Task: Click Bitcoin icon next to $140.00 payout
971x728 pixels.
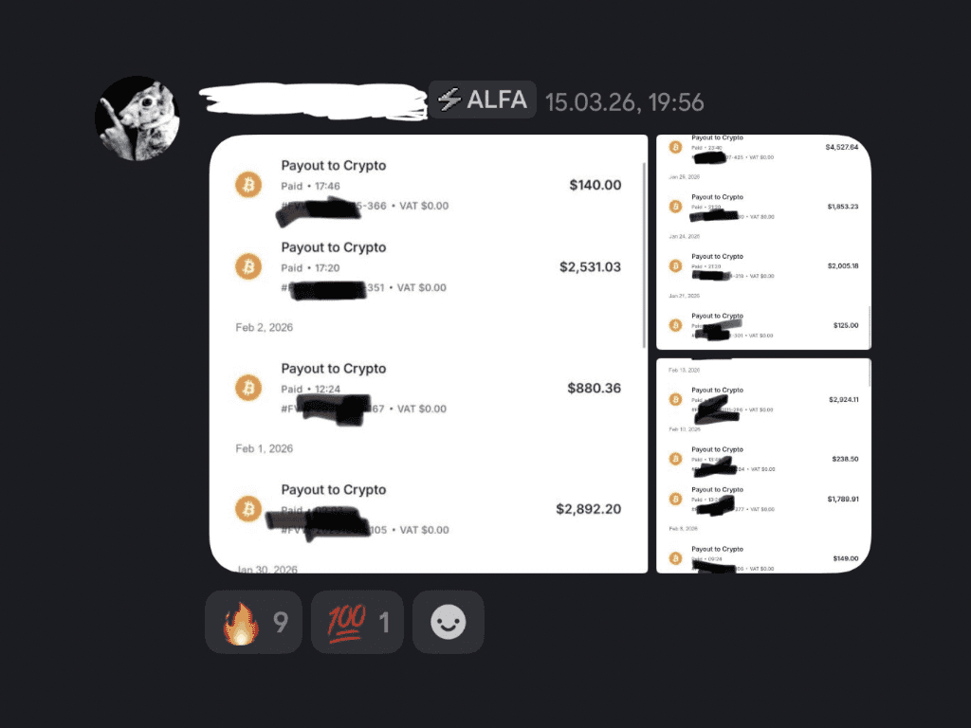Action: [248, 185]
